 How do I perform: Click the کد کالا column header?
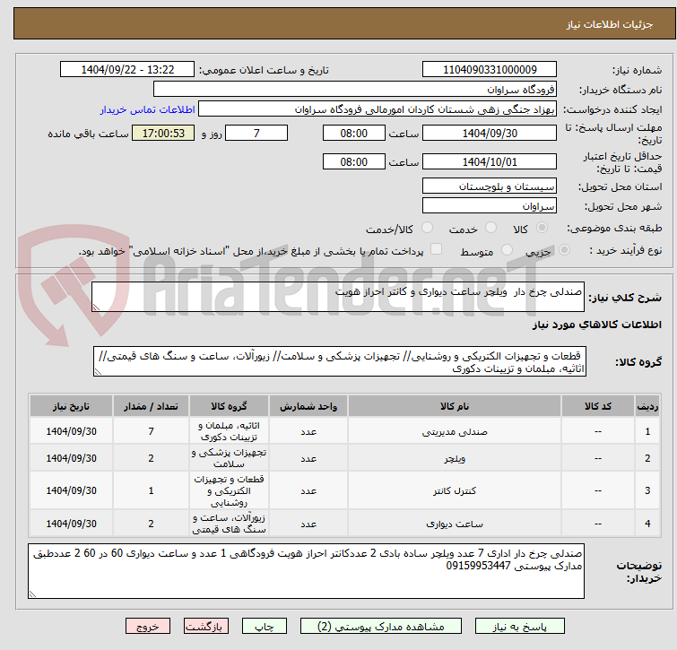pos(597,406)
